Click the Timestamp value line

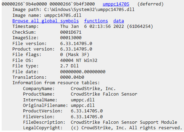coord(107,26)
